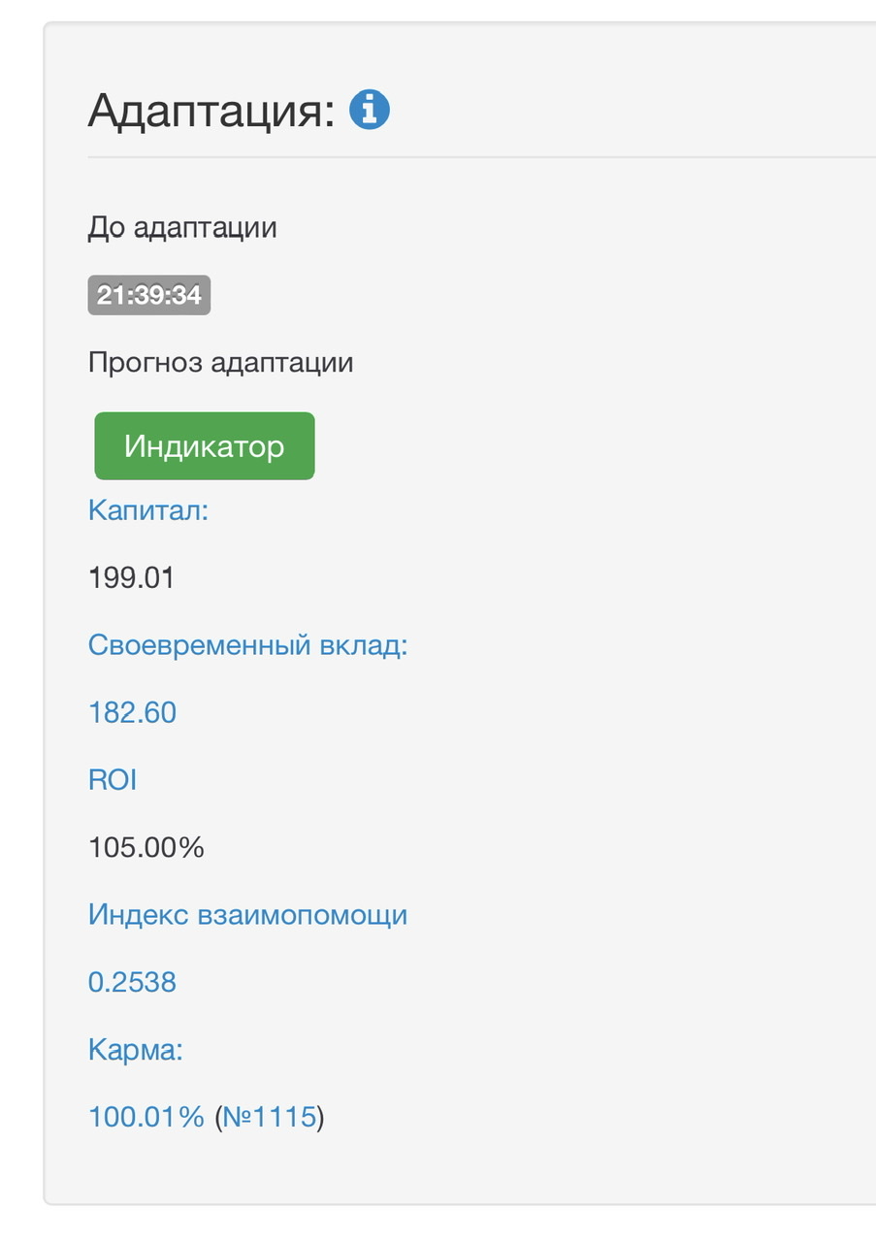Open the ROI link
This screenshot has height=1242, width=876.
[113, 780]
